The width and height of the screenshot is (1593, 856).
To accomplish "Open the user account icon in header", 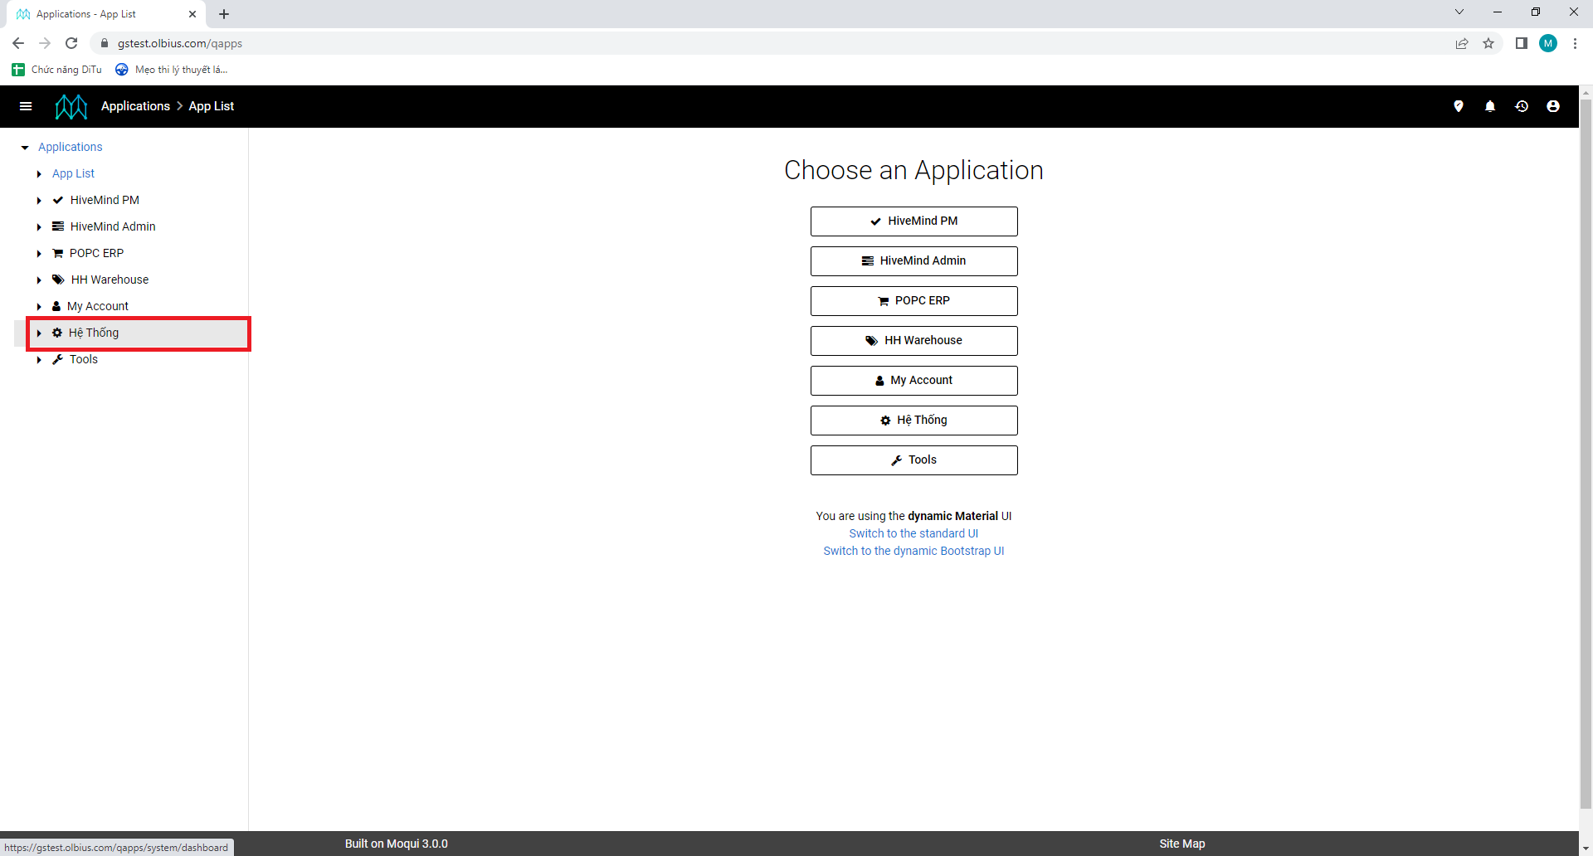I will (x=1553, y=106).
